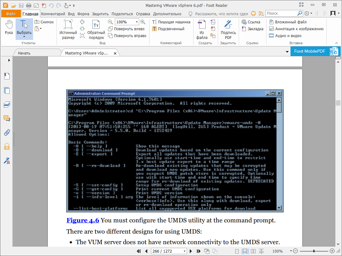Open the clipboard paste dropdown arrow
Image resolution: width=342 pixels, height=256 pixels.
pos(41,29)
